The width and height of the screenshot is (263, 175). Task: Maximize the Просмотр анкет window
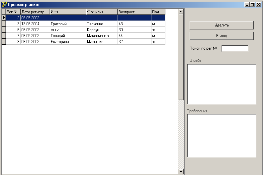(252, 5)
